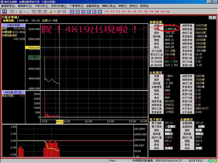The image size is (218, 163).
Task: Click the 未平倉量 label
Action: 187,112
